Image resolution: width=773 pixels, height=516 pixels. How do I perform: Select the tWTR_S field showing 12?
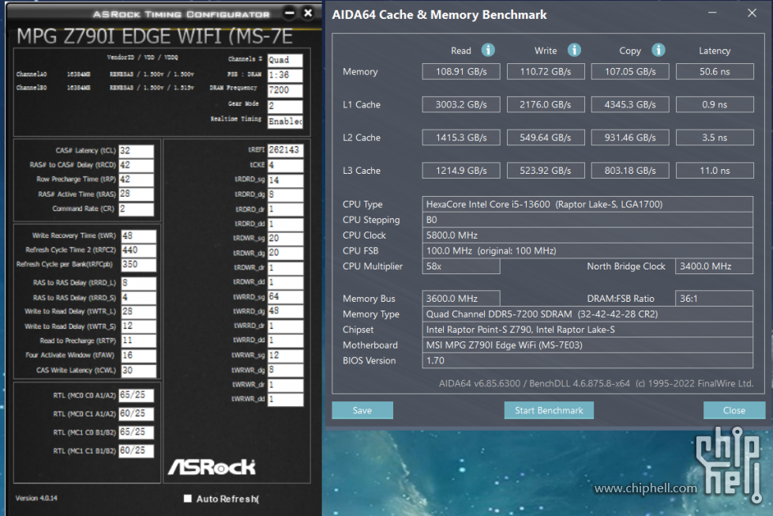pos(138,326)
